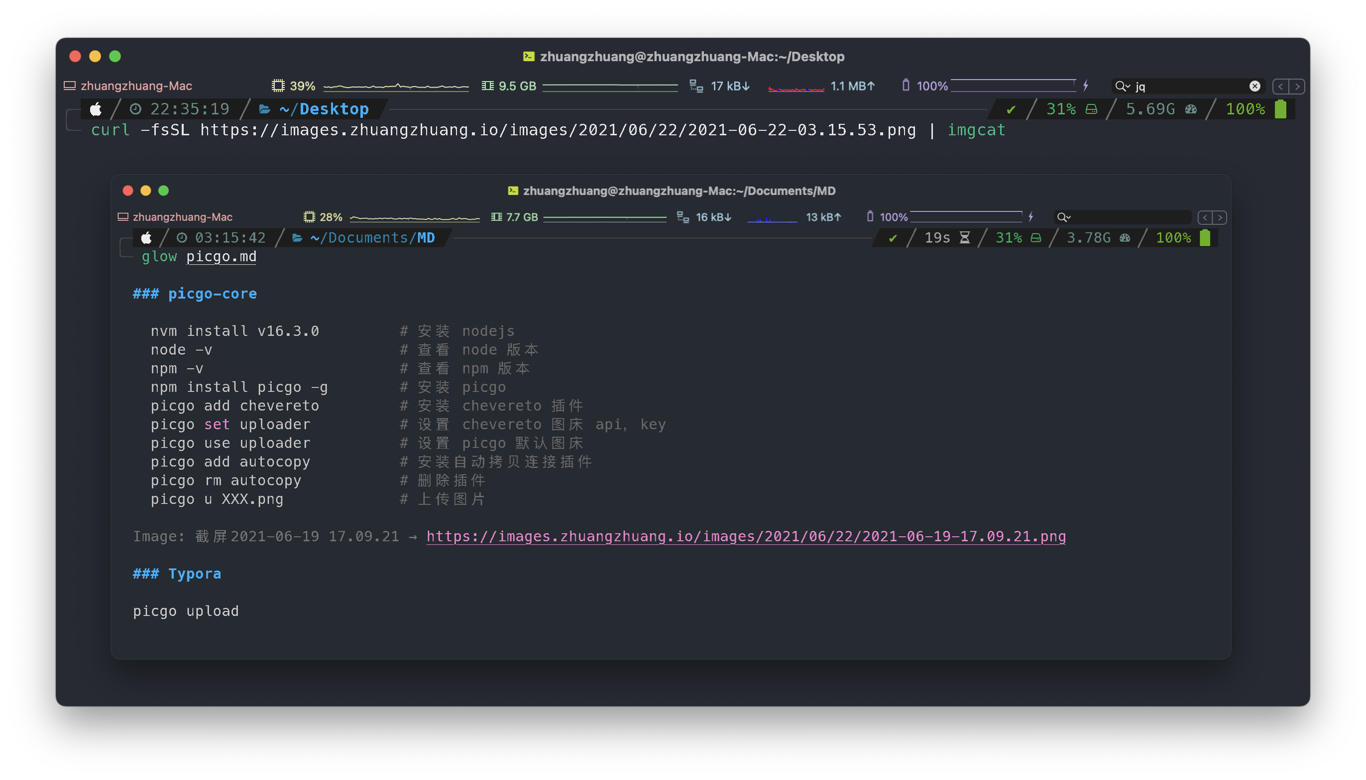Click the memory icon beside 9.5 GB
Screen dimensions: 1366x780
click(487, 86)
